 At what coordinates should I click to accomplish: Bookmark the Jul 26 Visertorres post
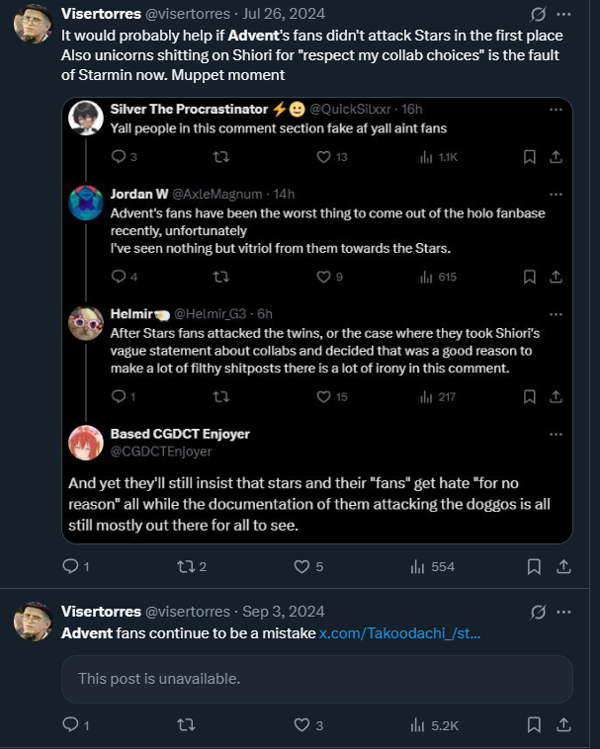[534, 566]
